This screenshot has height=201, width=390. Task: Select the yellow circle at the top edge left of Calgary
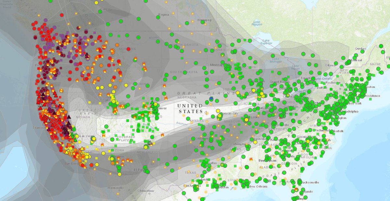point(97,3)
